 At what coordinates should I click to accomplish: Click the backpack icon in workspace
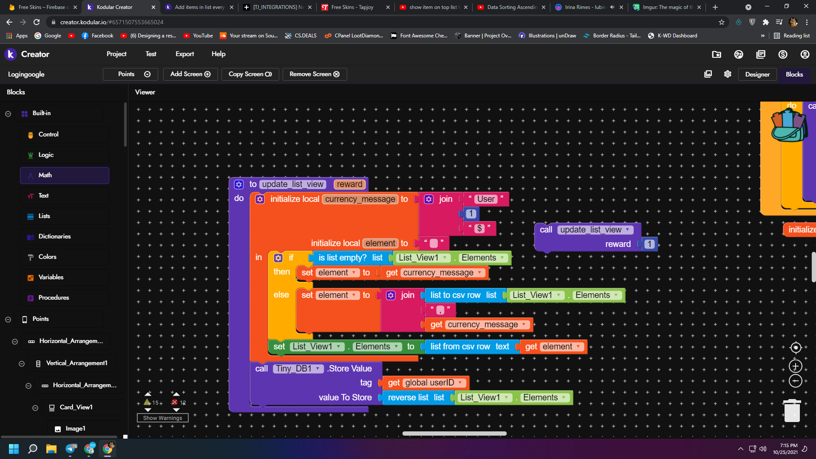point(788,126)
